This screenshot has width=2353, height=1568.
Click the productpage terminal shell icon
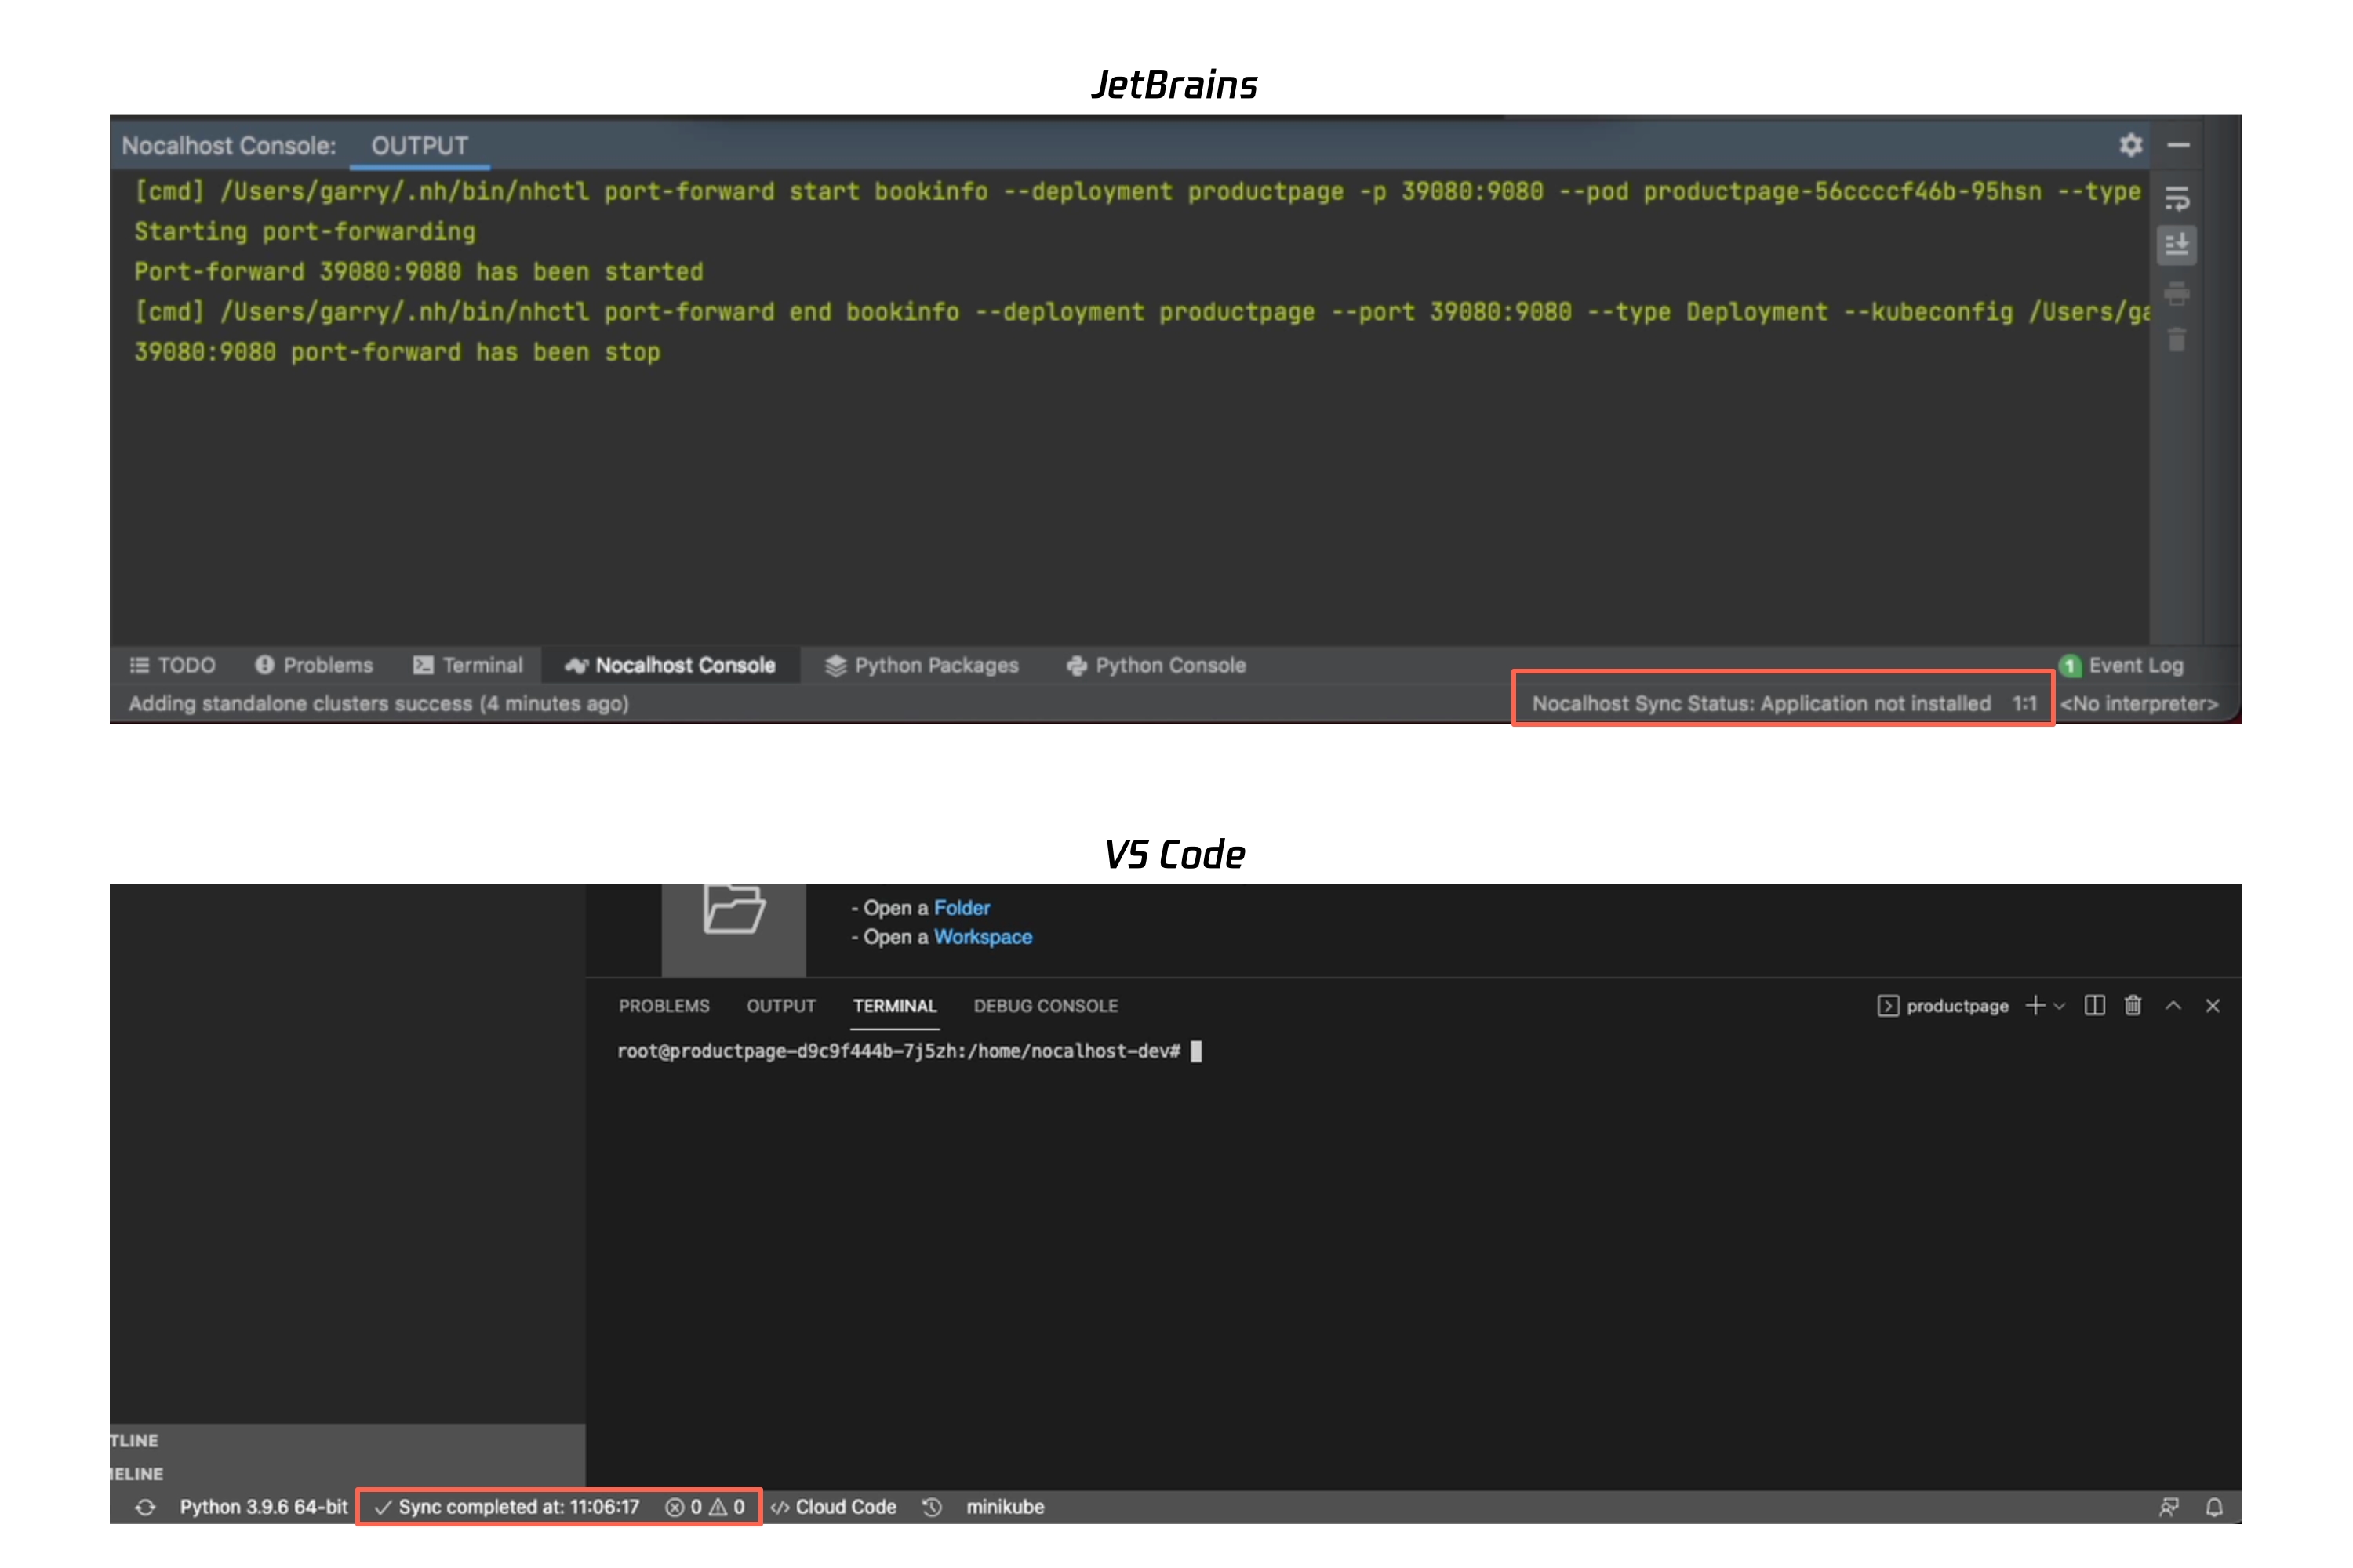click(1887, 1006)
